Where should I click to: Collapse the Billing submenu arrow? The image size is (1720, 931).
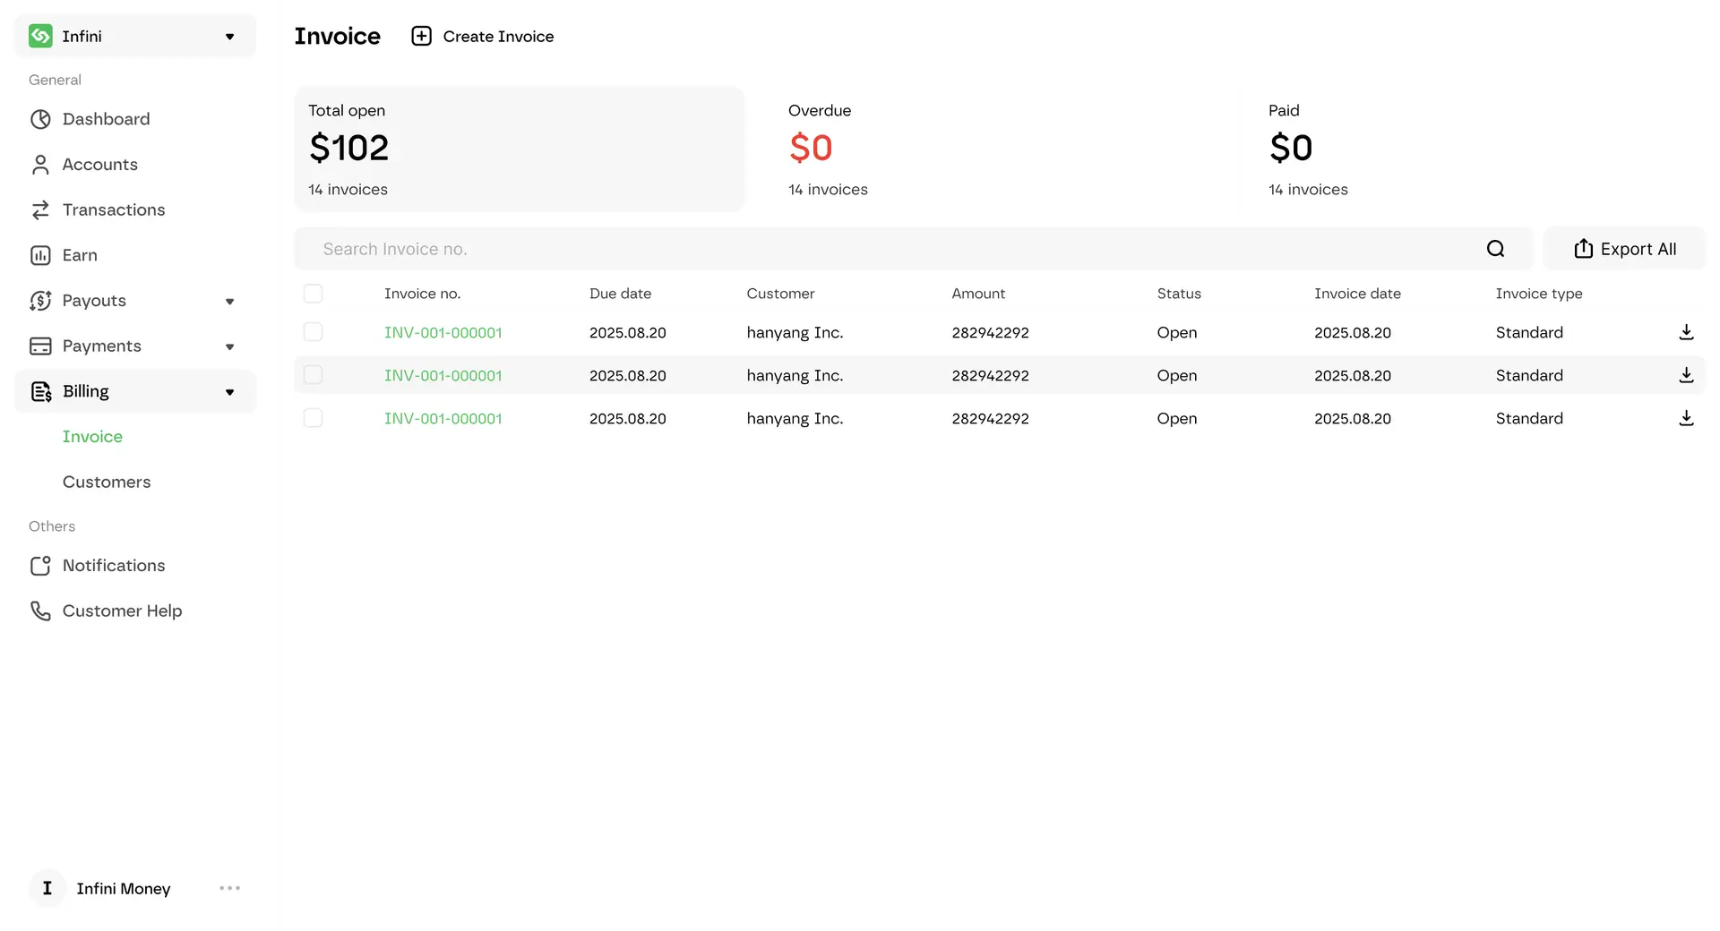(229, 392)
